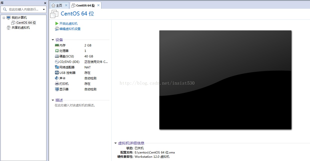Click the processor (处理器) chip icon
Viewport: 310px width, 161px height.
57,51
